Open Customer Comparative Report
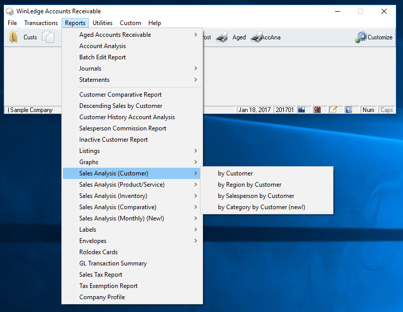The height and width of the screenshot is (312, 403). point(120,95)
